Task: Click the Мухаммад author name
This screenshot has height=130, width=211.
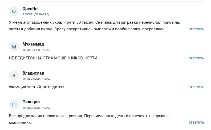Action: pyautogui.click(x=33, y=44)
